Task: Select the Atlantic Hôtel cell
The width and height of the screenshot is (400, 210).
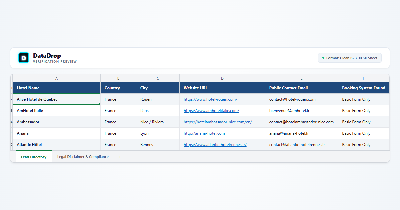Action: click(x=57, y=145)
